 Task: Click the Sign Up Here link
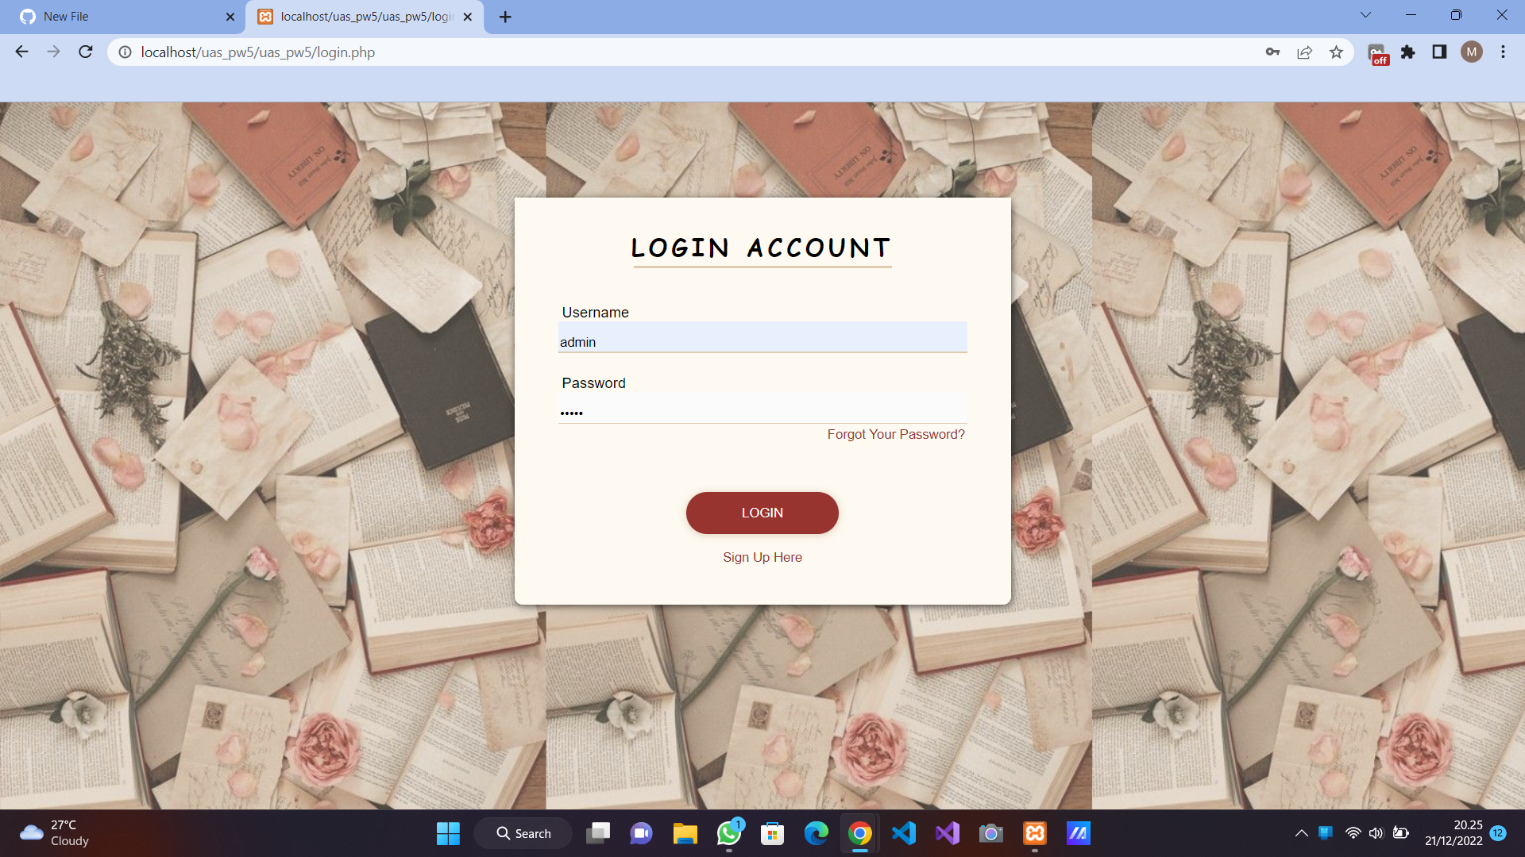coord(762,557)
